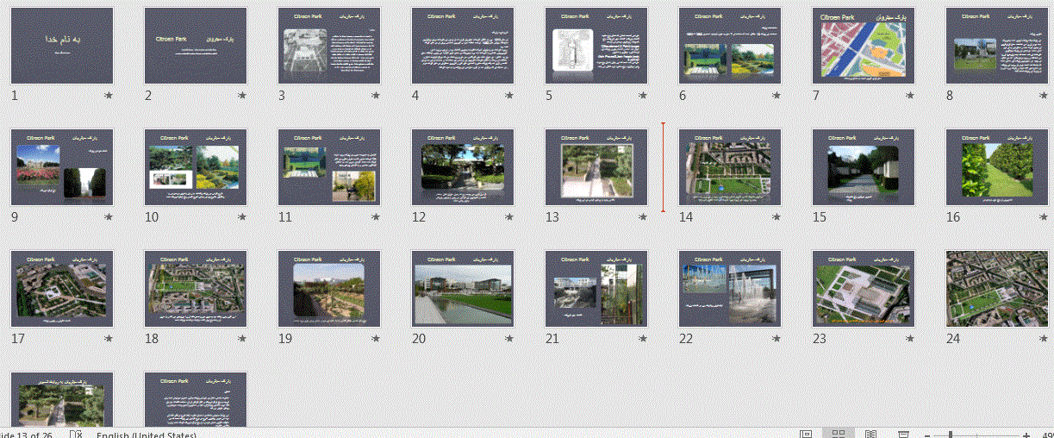Click the zoom slider handle
The height and width of the screenshot is (438, 1054).
tap(951, 435)
